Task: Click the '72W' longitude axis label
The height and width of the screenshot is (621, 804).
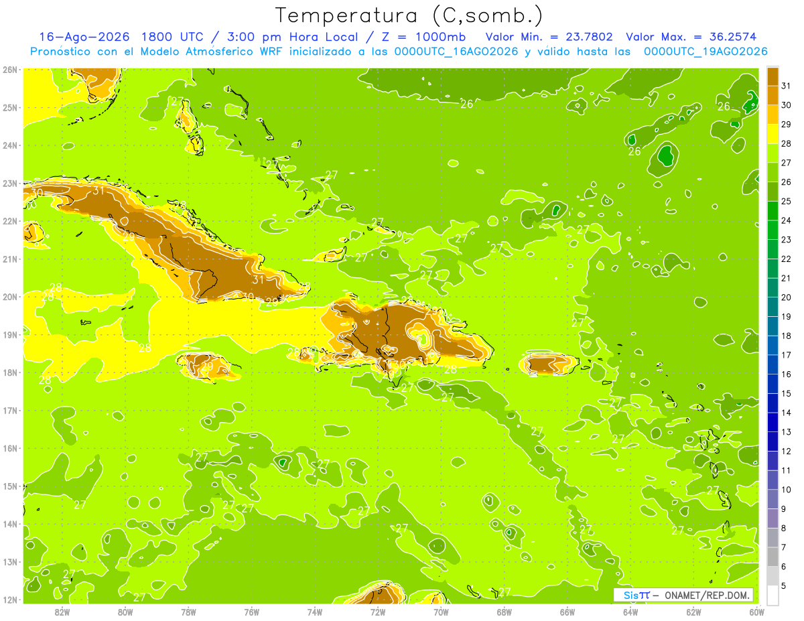Action: [x=378, y=612]
